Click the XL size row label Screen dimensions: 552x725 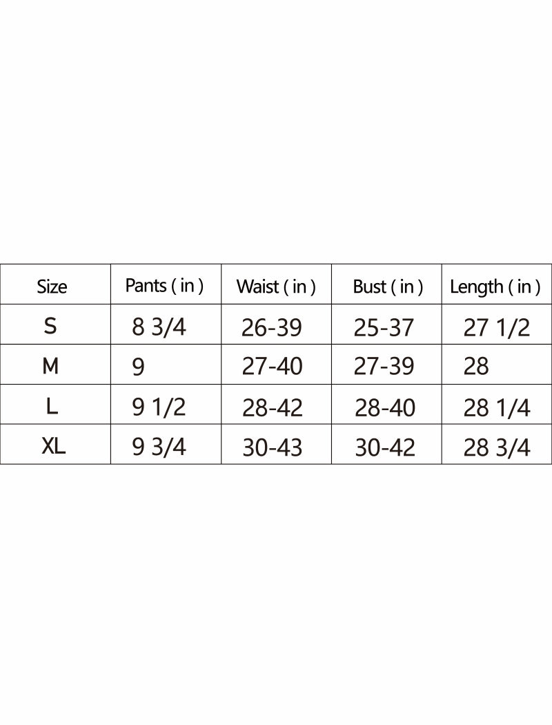(53, 447)
